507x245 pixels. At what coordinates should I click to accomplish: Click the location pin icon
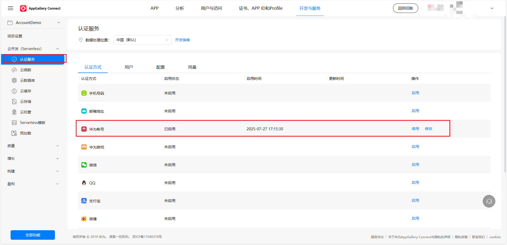pyautogui.click(x=81, y=40)
